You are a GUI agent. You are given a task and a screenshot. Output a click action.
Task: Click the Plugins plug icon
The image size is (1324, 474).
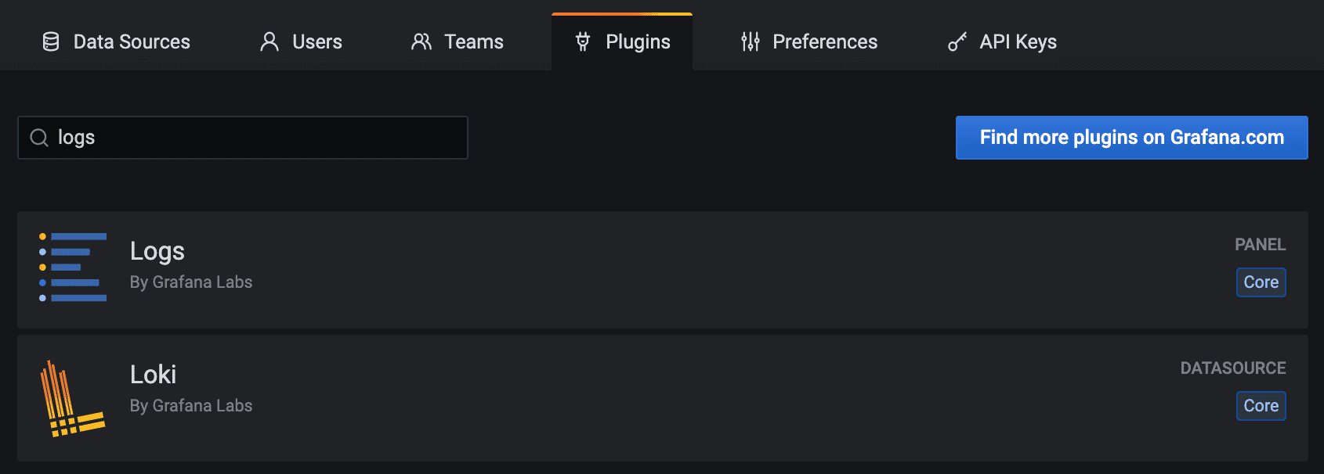coord(583,41)
